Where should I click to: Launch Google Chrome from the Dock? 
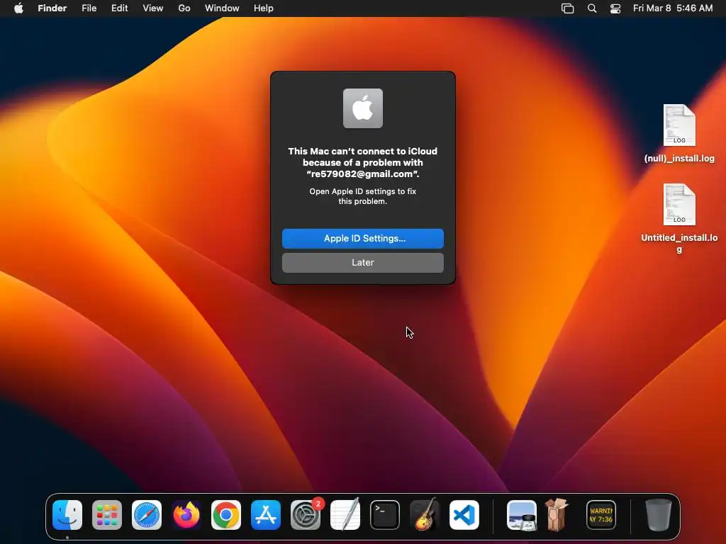pyautogui.click(x=226, y=515)
